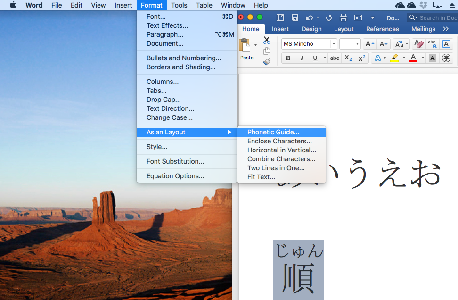The image size is (458, 300).
Task: Click in the empty font size field
Action: point(347,44)
